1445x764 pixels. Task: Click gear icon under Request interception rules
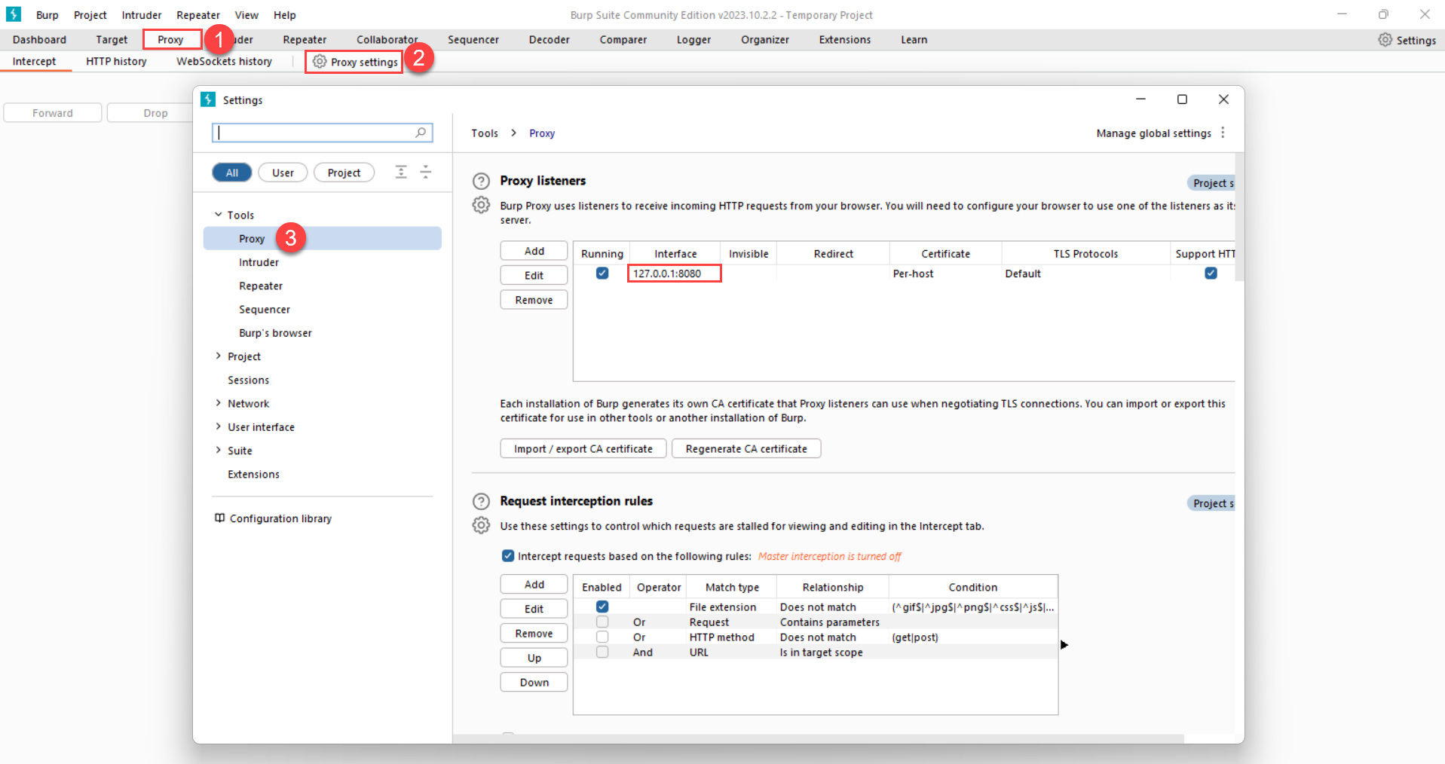point(481,525)
